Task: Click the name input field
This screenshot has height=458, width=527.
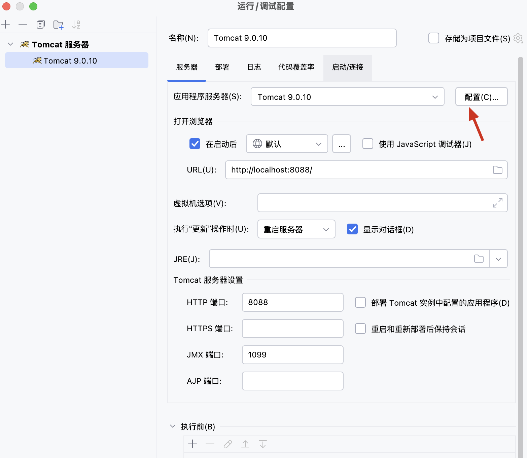Action: (302, 38)
